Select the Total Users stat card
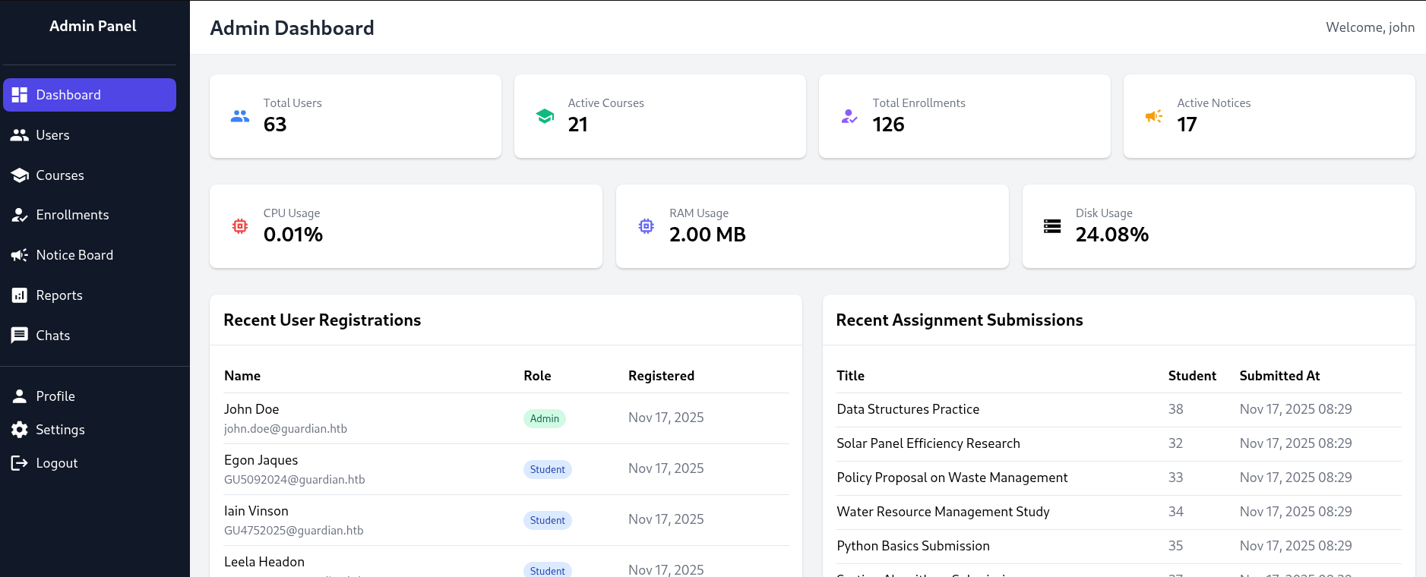The width and height of the screenshot is (1426, 577). click(355, 116)
